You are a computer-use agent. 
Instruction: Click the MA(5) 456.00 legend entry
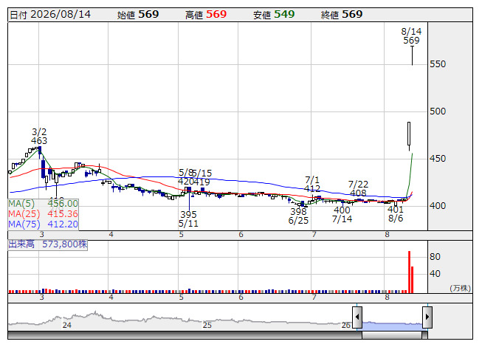(x=43, y=204)
